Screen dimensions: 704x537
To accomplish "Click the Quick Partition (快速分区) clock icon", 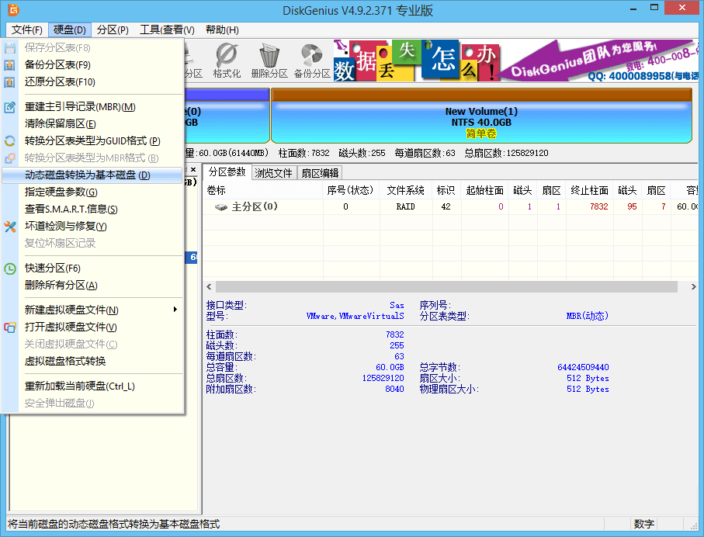I will click(10, 268).
